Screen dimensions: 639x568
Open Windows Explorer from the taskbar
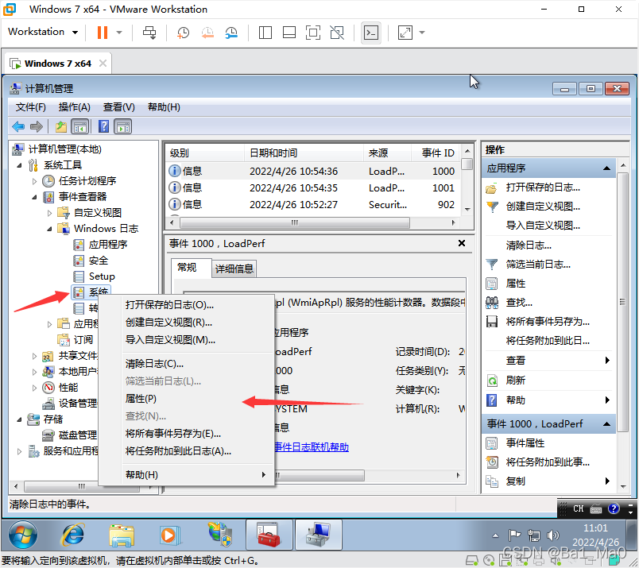coord(122,535)
